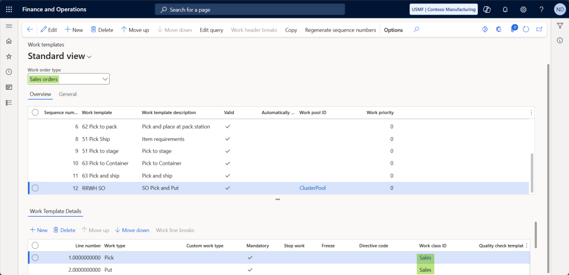This screenshot has width=569, height=275.
Task: Switch to the General tab
Action: 67,94
